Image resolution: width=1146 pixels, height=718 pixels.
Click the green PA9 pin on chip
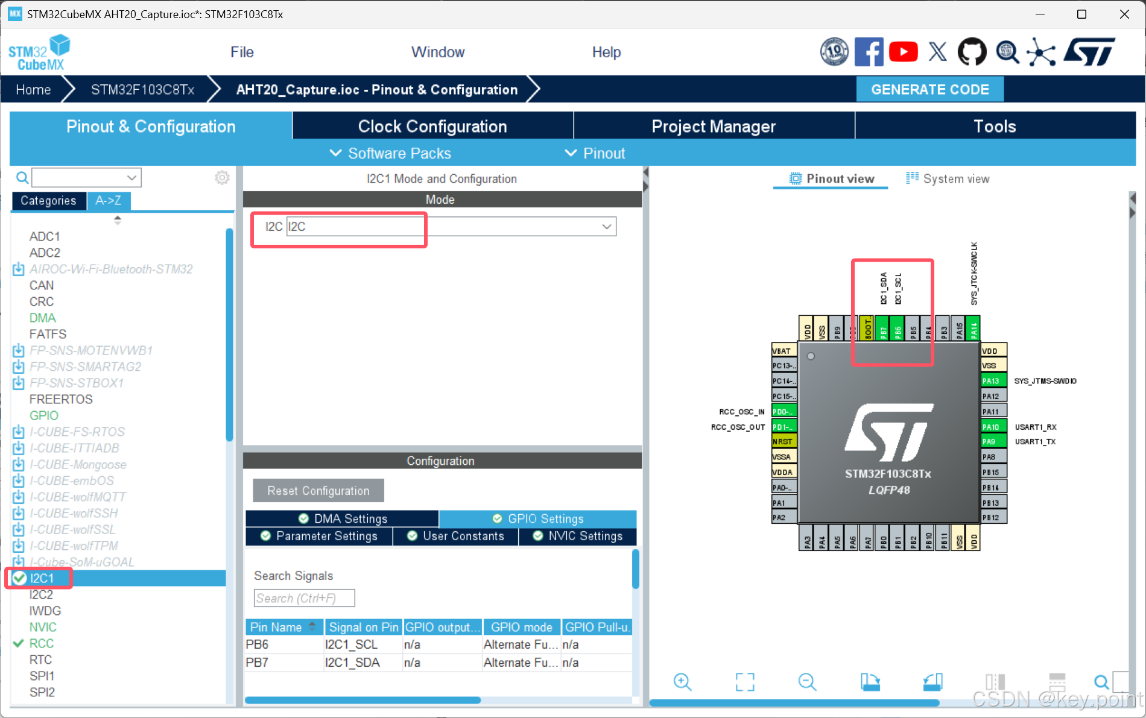[993, 441]
